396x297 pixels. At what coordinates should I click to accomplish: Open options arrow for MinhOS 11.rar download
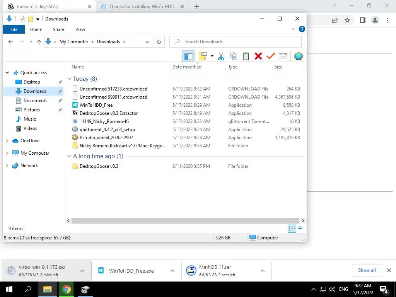pyautogui.click(x=263, y=271)
